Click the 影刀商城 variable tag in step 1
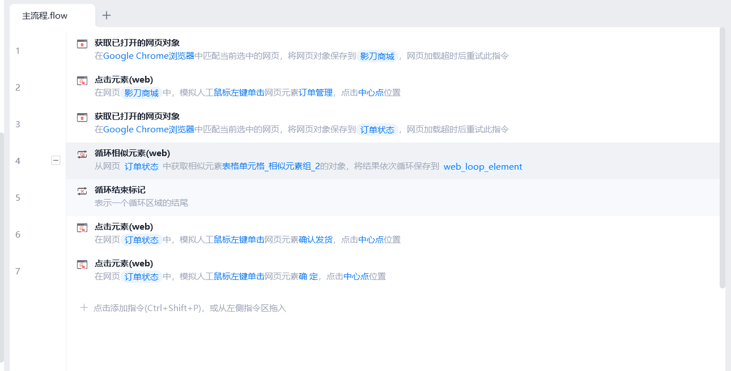The image size is (731, 371). [x=377, y=57]
